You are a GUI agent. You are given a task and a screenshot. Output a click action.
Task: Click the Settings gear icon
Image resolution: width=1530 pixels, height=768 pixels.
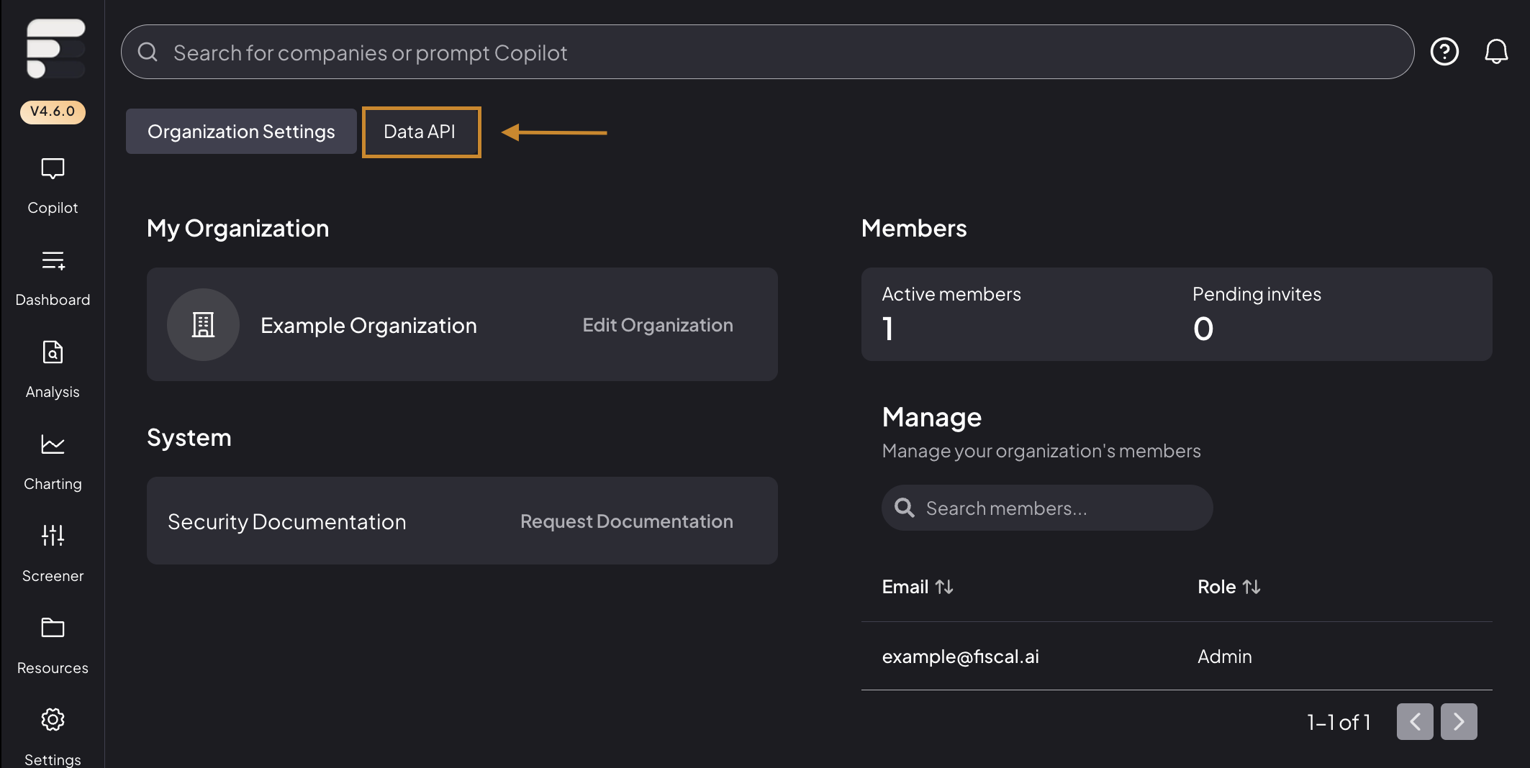[53, 720]
